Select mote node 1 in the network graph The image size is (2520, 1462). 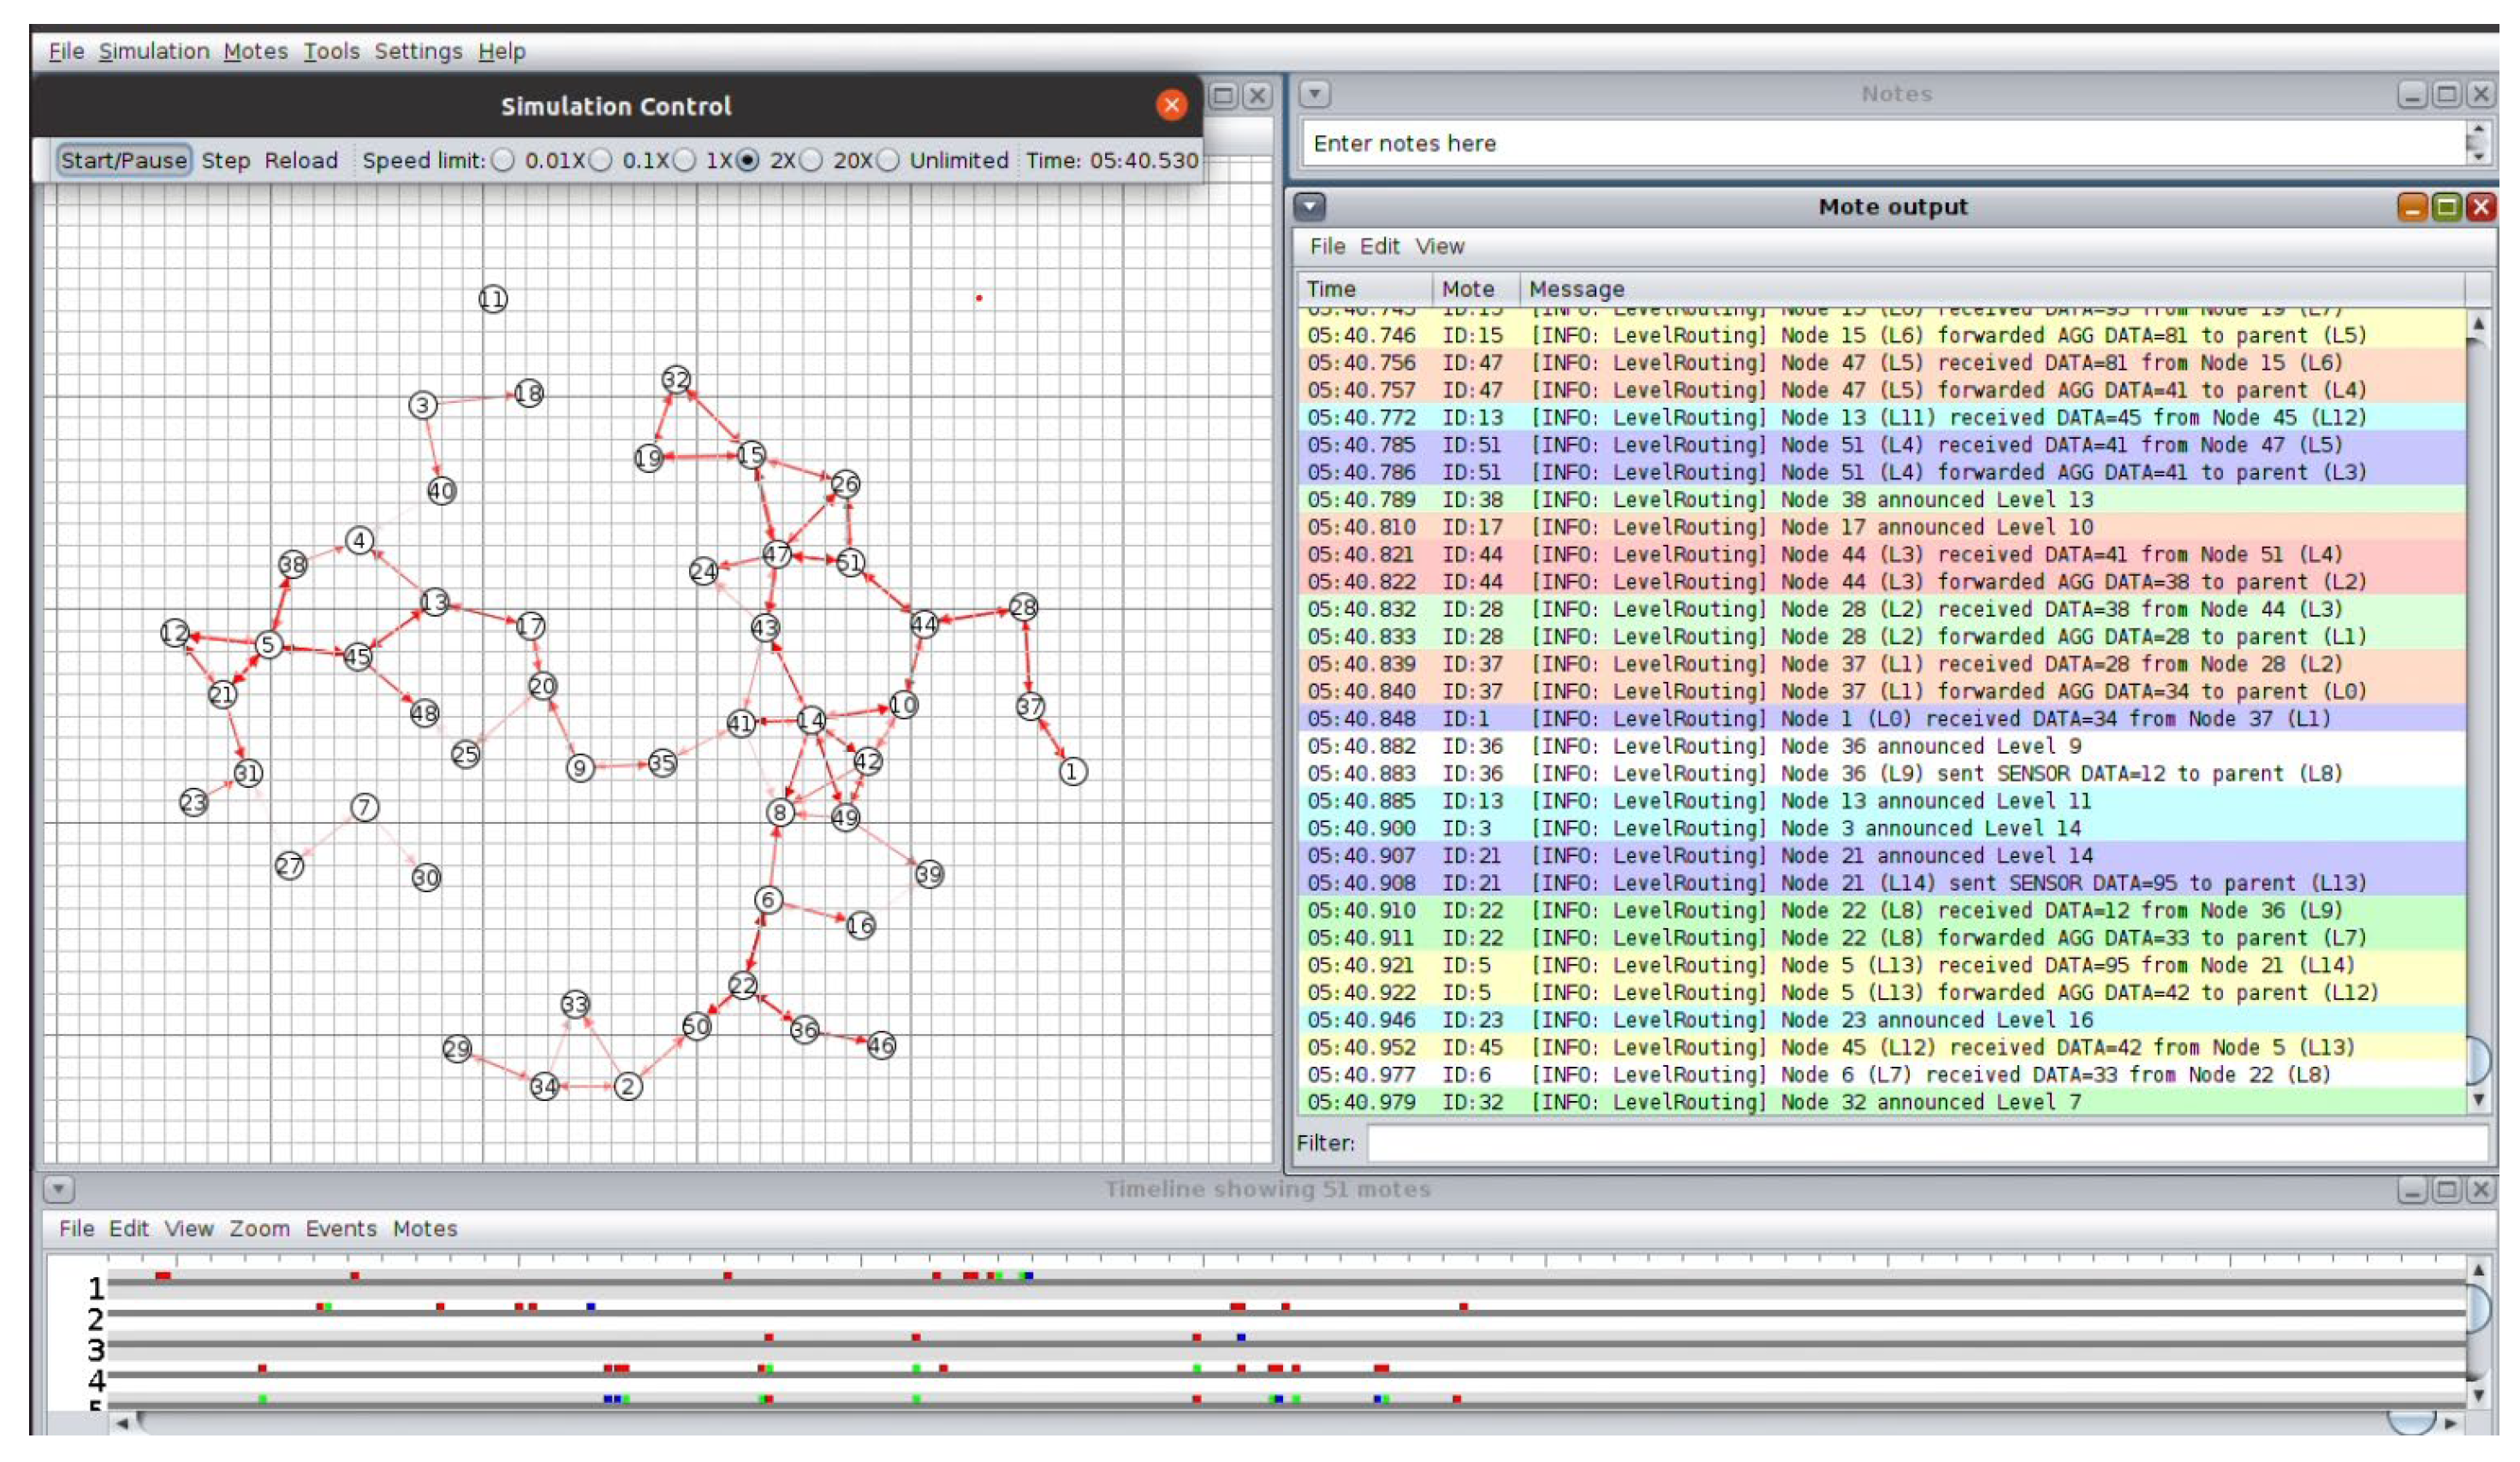coord(1073,772)
